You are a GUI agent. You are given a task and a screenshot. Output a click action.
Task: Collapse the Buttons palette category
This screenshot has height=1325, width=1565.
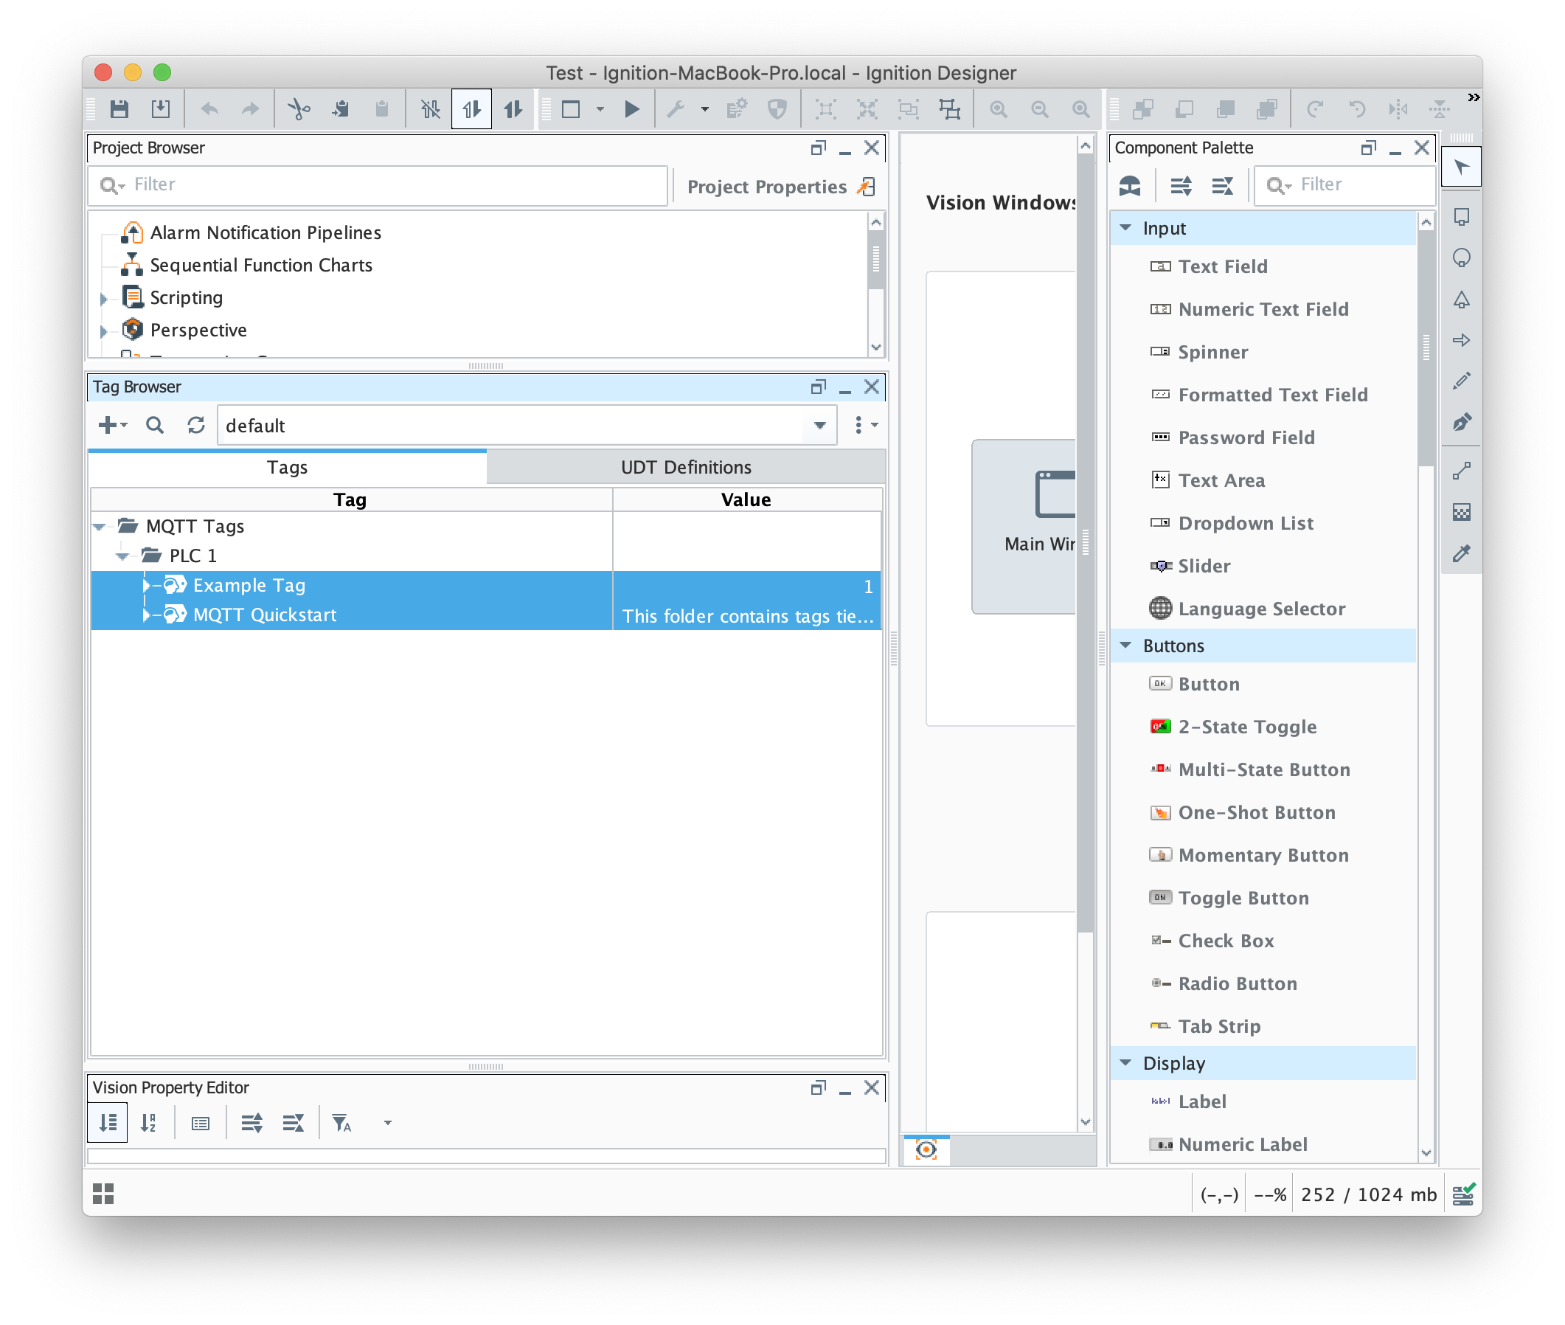click(x=1125, y=646)
